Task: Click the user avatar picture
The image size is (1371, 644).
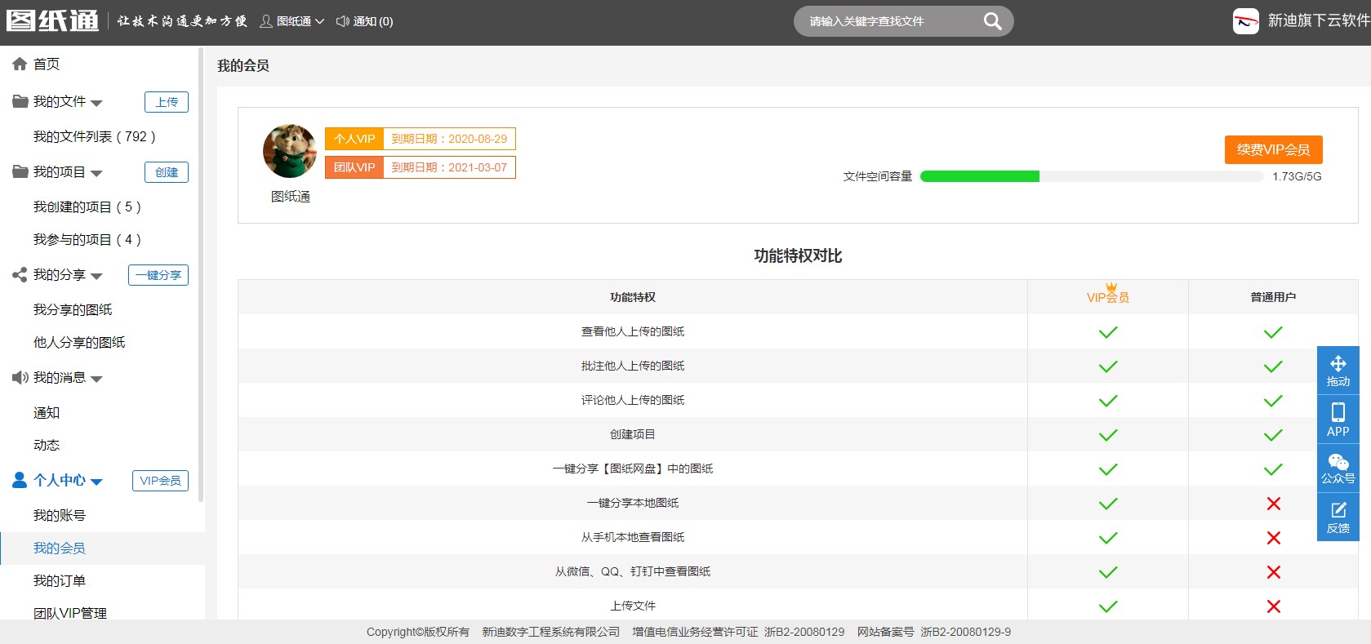Action: pyautogui.click(x=290, y=151)
